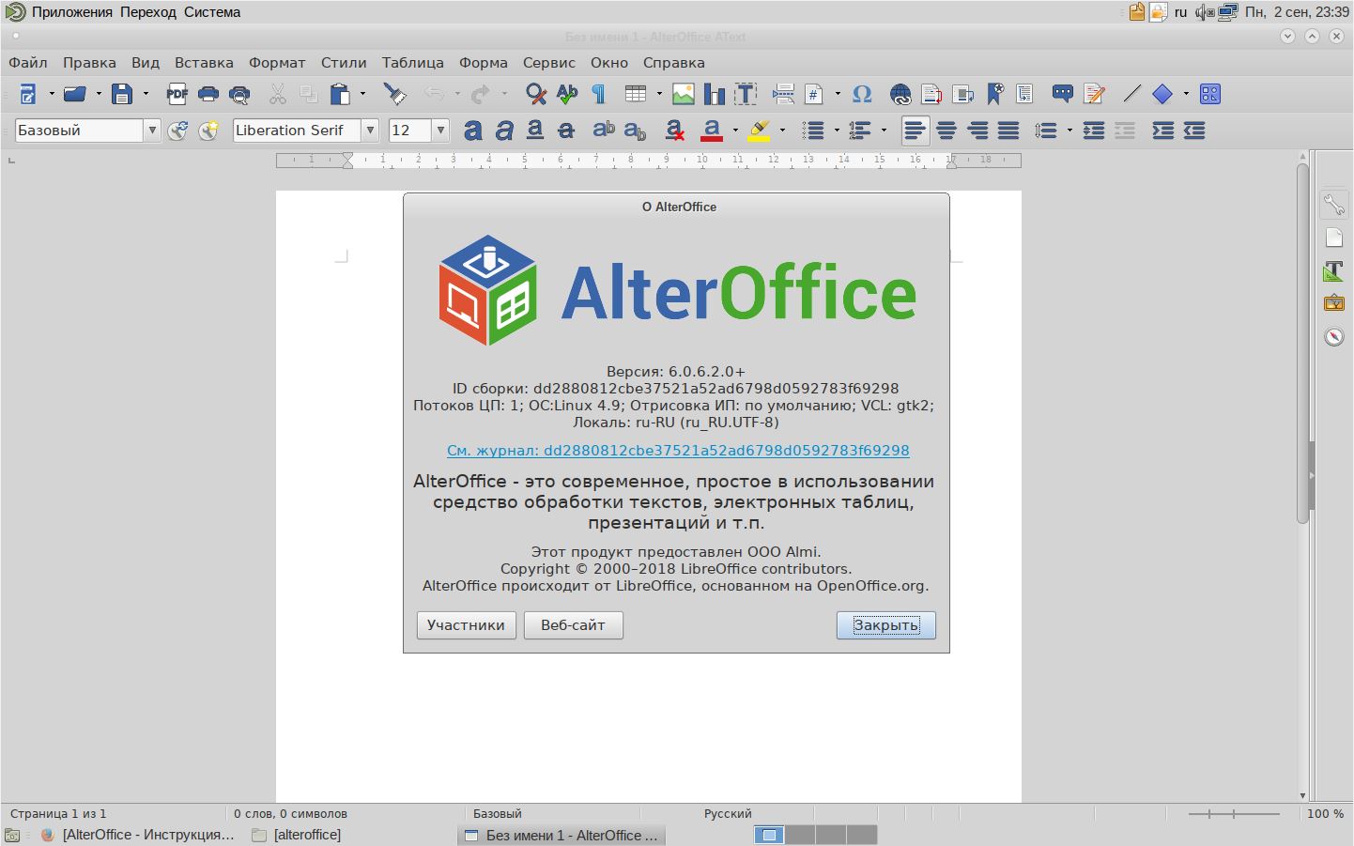Open the Сервис menu
This screenshot has width=1354, height=846.
pos(549,63)
